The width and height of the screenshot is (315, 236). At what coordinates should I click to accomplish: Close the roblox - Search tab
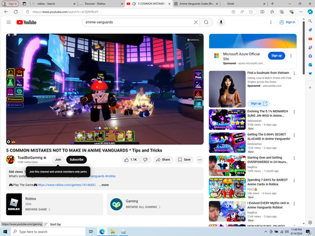point(74,4)
